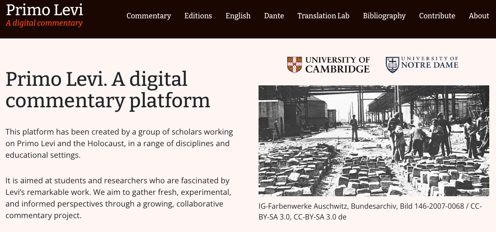Viewport: 496px width, 232px height.
Task: Click the 'A digital commentary' tagline
Action: tap(44, 23)
